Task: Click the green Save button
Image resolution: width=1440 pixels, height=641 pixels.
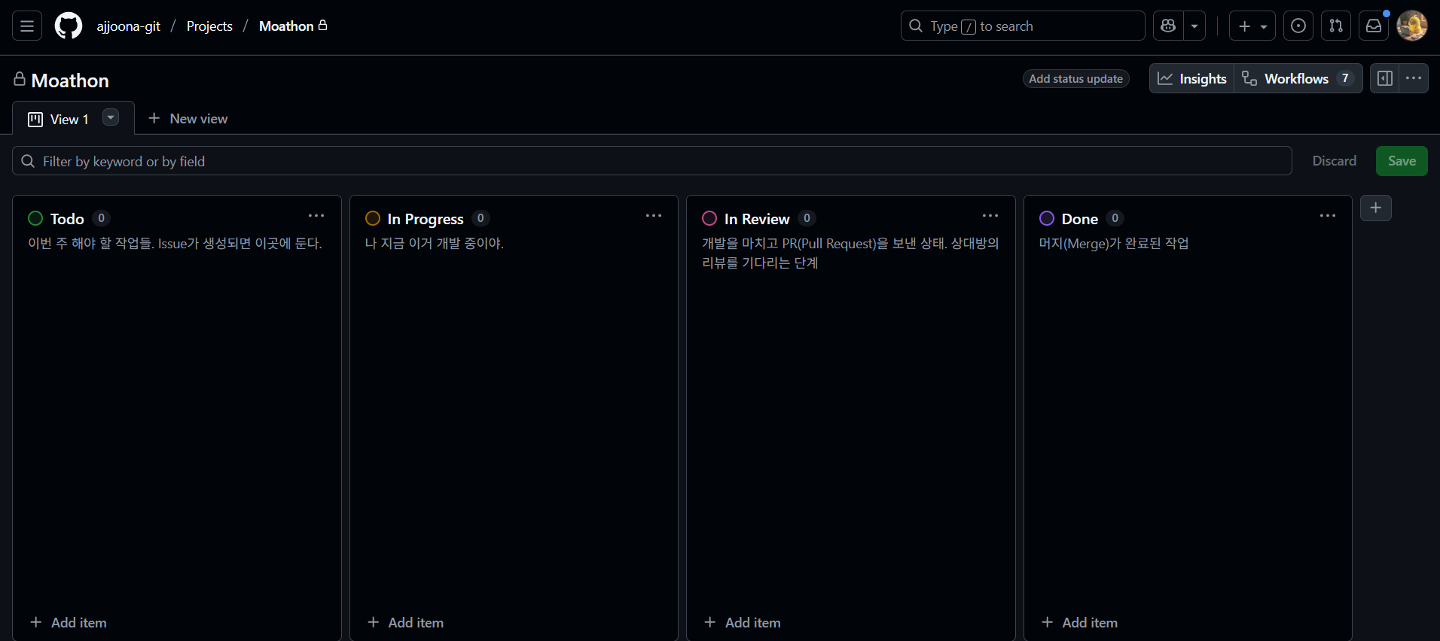Action: point(1402,161)
